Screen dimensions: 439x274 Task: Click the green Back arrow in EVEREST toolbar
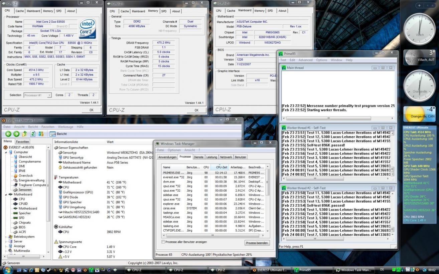[8, 134]
